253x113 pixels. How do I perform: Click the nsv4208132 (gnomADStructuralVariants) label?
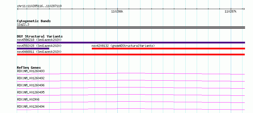coord(123,46)
